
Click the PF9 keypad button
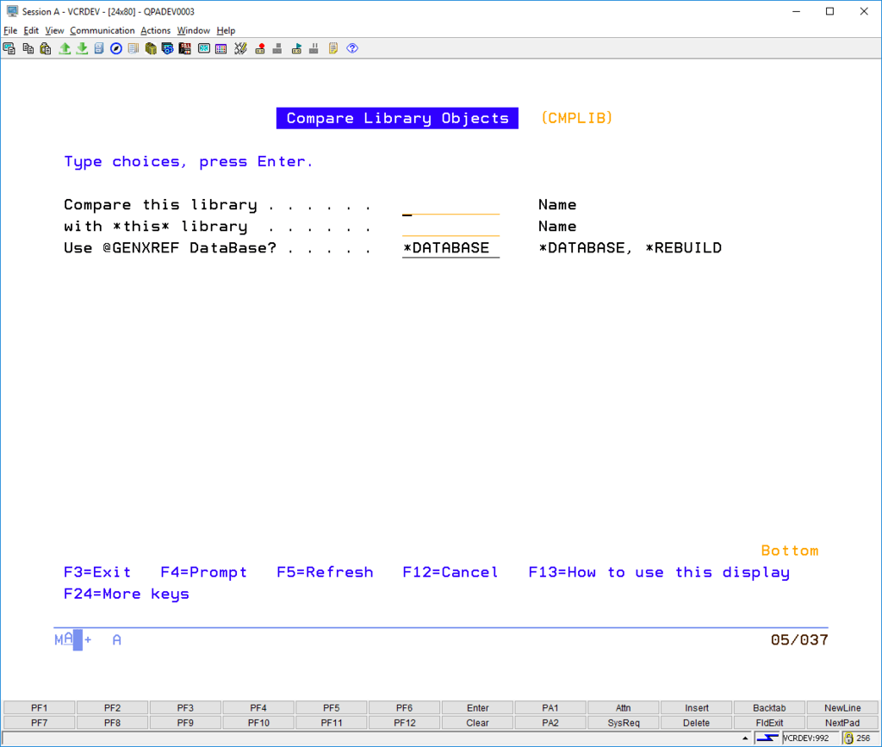pos(185,722)
